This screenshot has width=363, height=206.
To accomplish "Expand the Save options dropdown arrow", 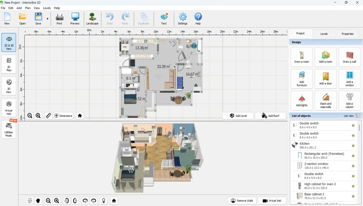I will click(x=47, y=19).
